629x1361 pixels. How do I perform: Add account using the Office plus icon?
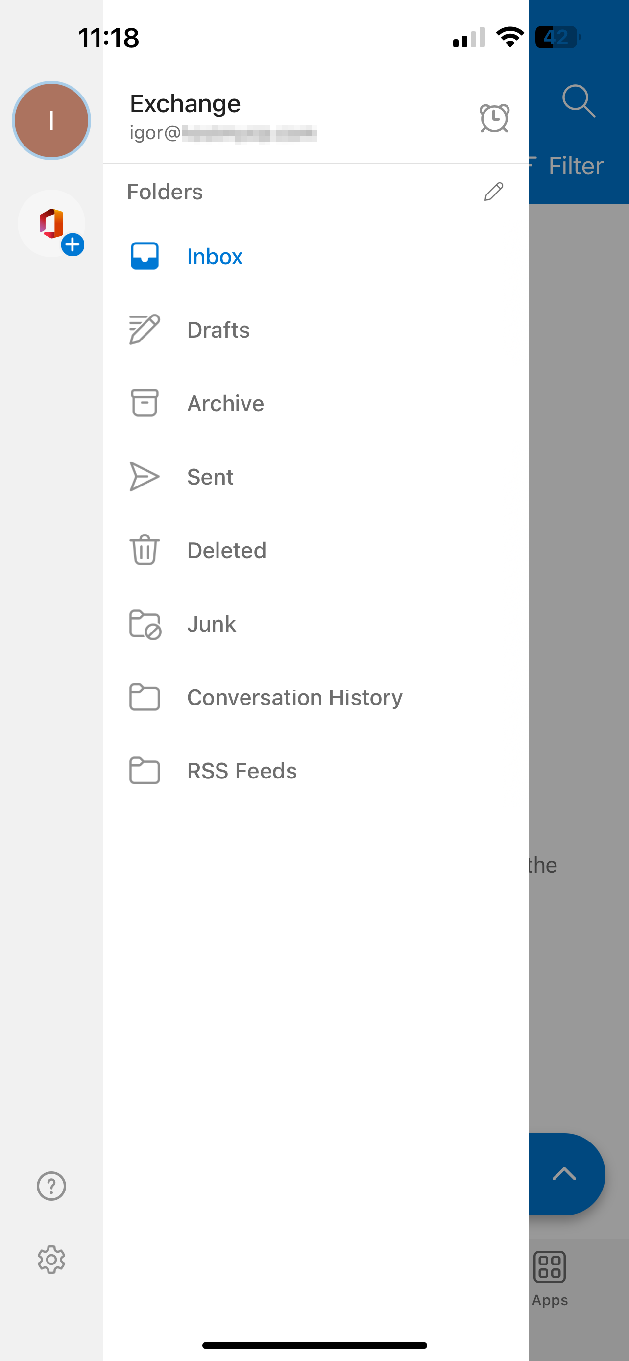click(x=52, y=224)
